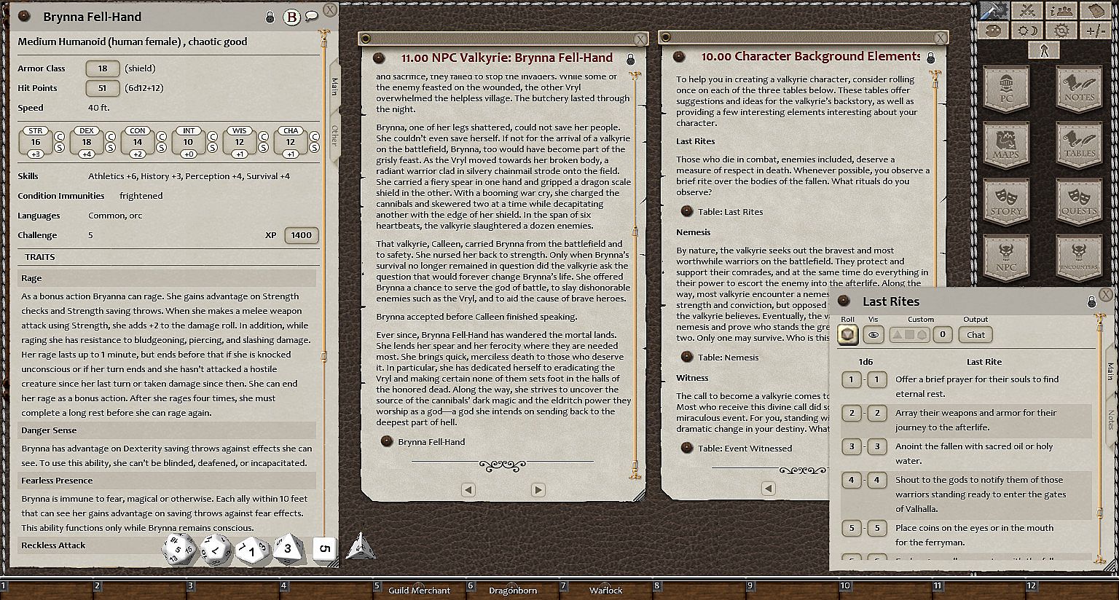Image resolution: width=1119 pixels, height=600 pixels.
Task: Go to next page in NPC Valkyrie story
Action: [x=538, y=490]
